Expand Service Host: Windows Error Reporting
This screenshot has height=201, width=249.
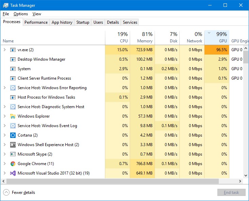click(x=5, y=87)
